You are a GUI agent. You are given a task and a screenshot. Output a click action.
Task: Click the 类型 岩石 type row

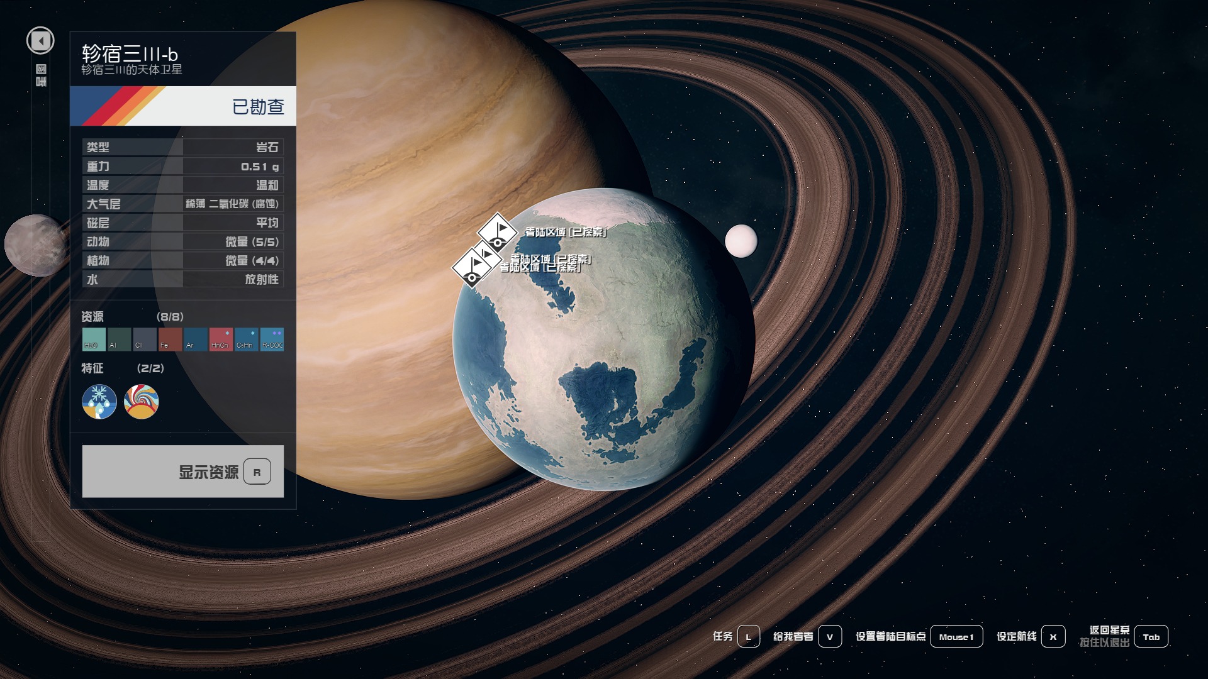(183, 147)
